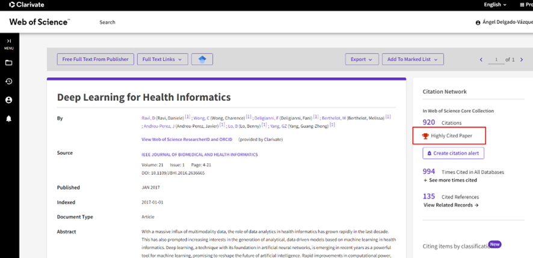Click the Published date JAN 2017
Screen dimensions: 533x258
point(150,187)
